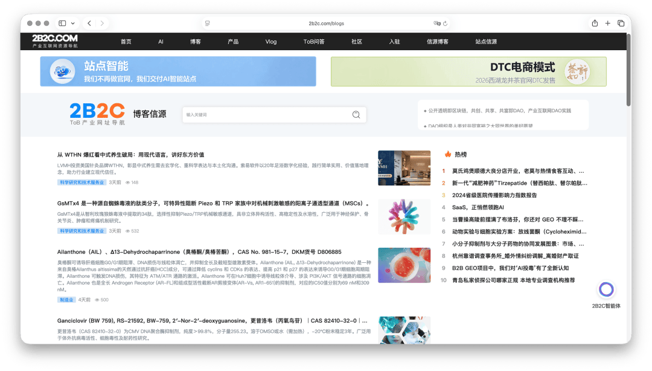Click the 2B2C ToB产业网址导航 logo
Viewport: 652px width, 371px height.
click(97, 114)
